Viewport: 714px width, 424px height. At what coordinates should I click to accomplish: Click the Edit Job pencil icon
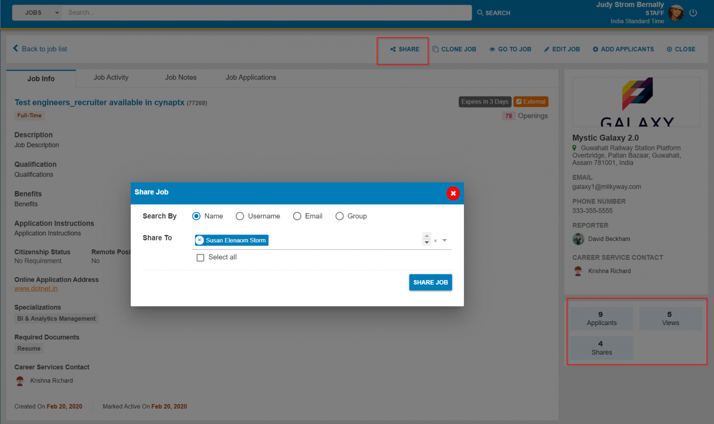[547, 49]
